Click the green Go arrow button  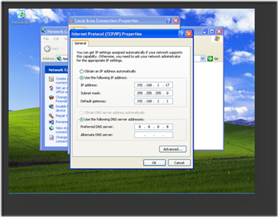[x=210, y=58]
